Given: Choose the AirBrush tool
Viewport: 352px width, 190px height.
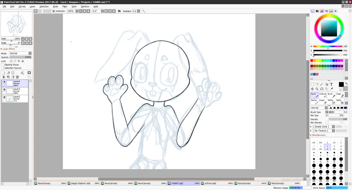Looking at the screenshot, I should tap(323, 95).
